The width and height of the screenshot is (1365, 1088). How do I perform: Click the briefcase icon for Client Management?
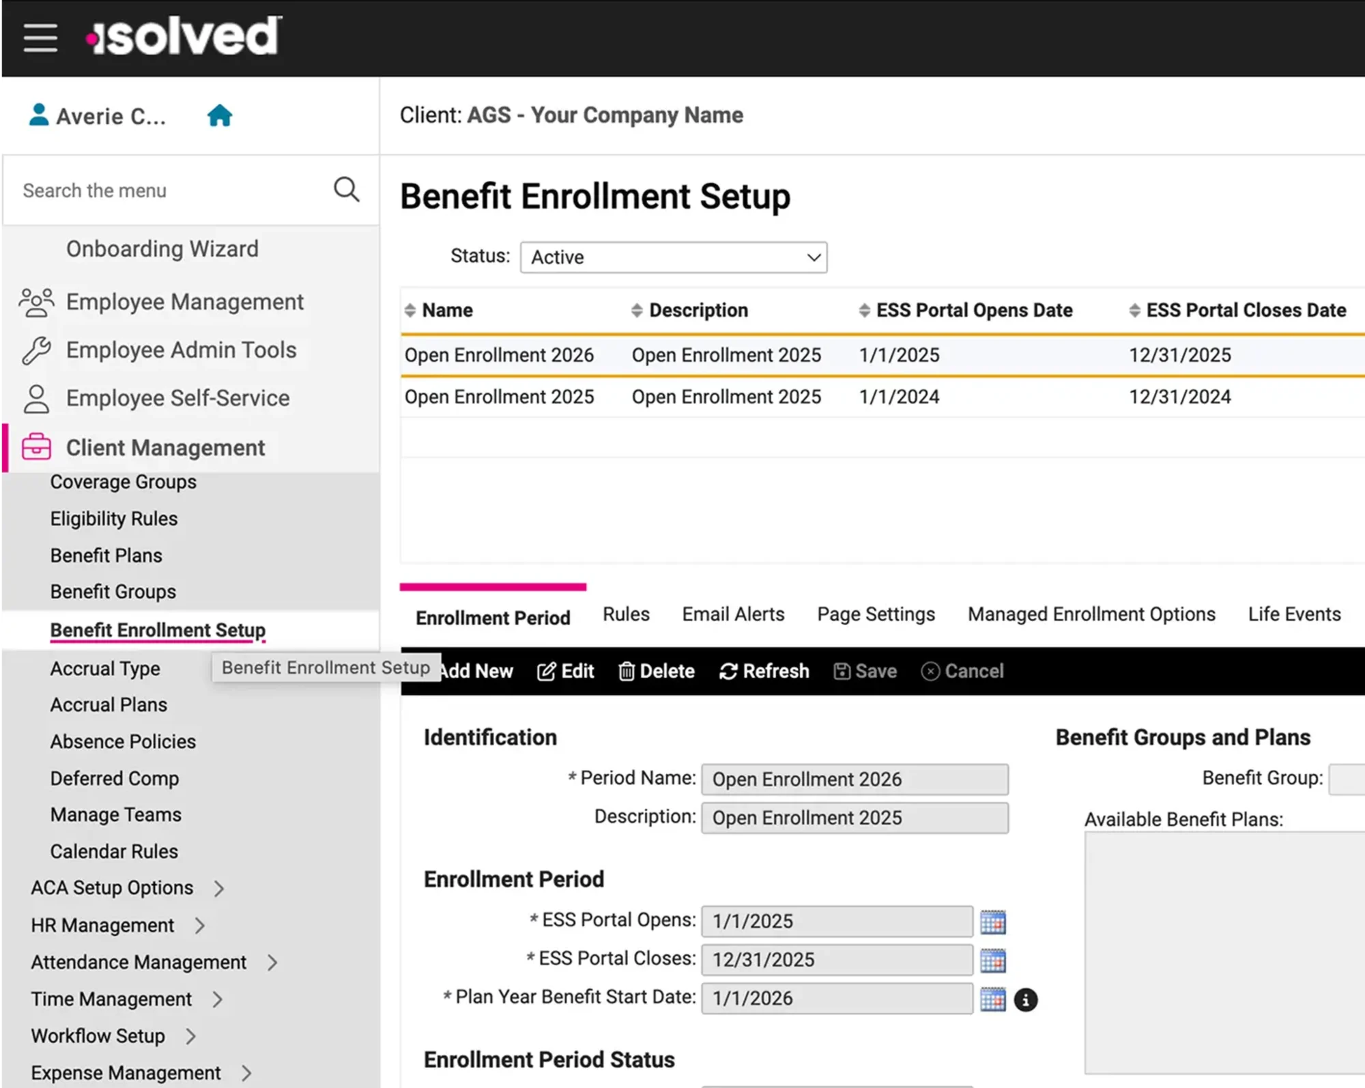click(x=35, y=447)
